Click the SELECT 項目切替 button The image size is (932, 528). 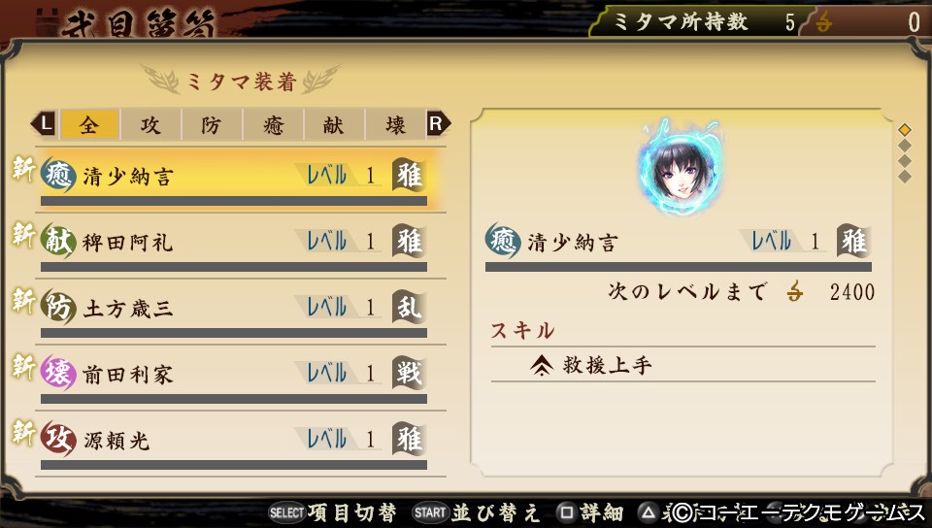(x=332, y=512)
